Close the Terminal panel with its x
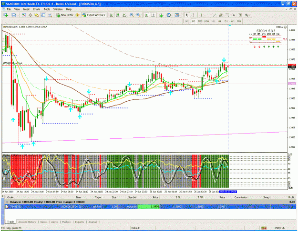Viewport: 298px width, 231px height. (x=3, y=196)
